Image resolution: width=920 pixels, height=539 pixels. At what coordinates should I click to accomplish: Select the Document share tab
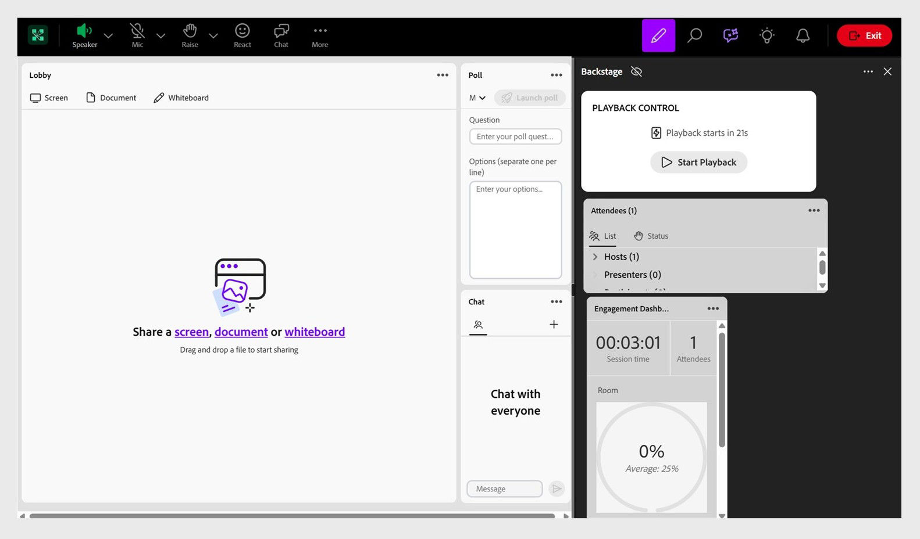[x=111, y=98]
